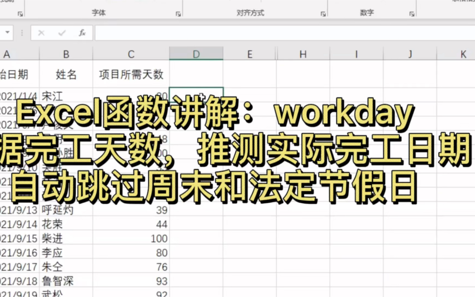Select column A header

(19, 54)
